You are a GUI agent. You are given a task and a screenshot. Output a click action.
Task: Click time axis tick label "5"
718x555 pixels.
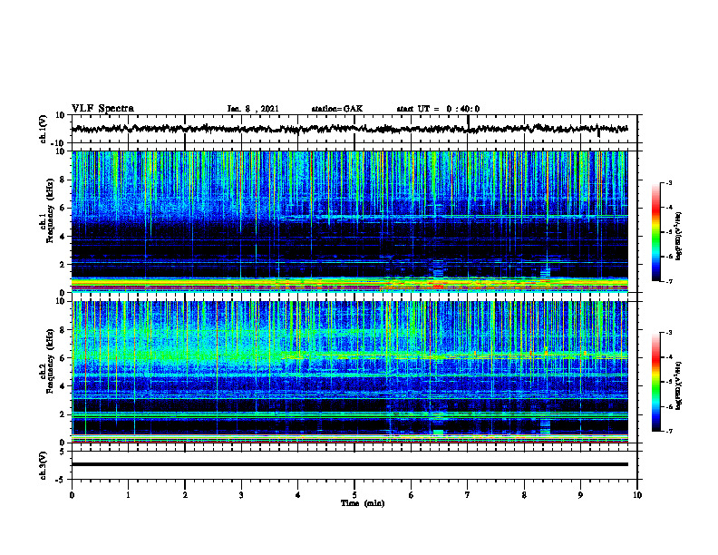pyautogui.click(x=354, y=495)
